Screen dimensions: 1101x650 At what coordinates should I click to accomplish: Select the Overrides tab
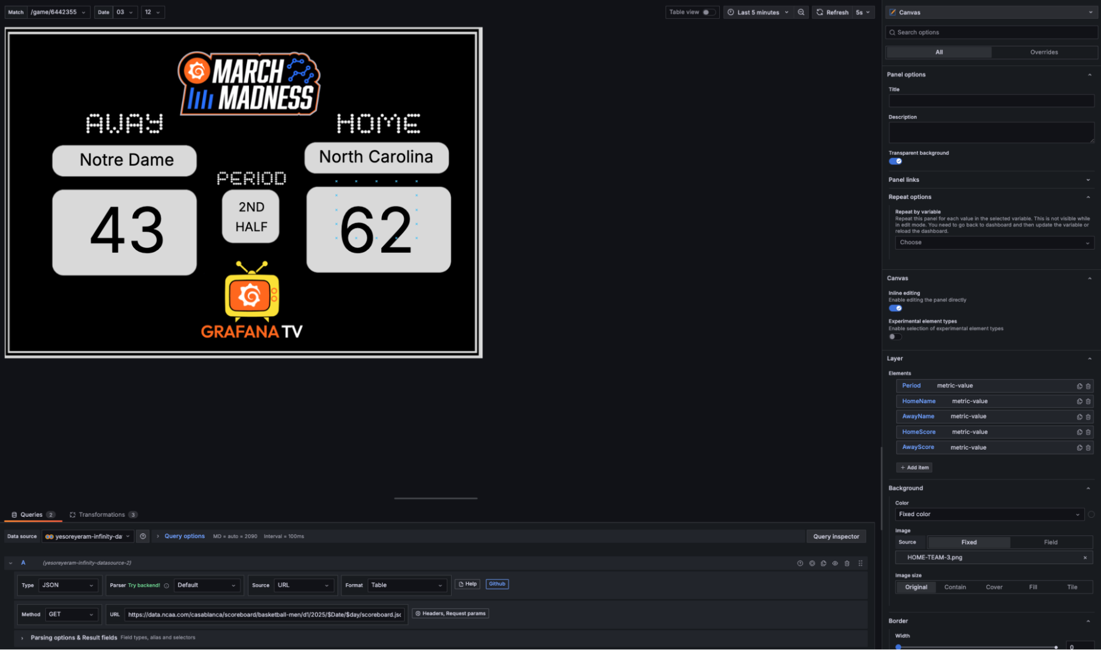coord(1044,52)
